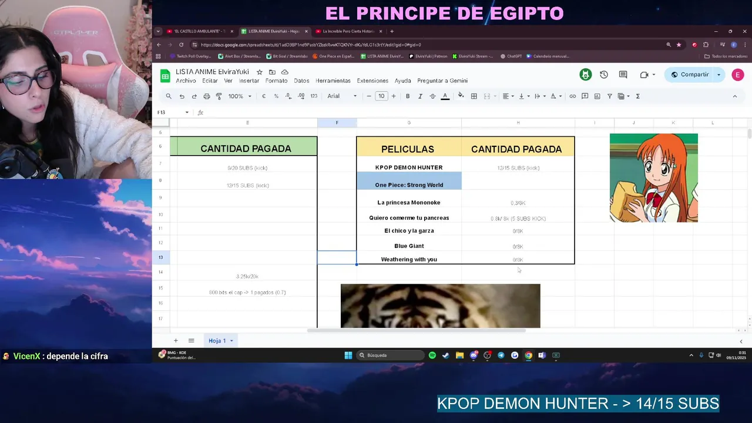Image resolution: width=752 pixels, height=423 pixels.
Task: Open more number formats 123
Action: tap(314, 96)
